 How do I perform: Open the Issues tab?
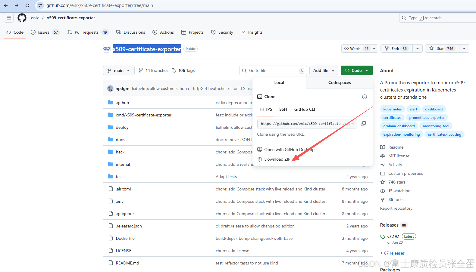[45, 32]
